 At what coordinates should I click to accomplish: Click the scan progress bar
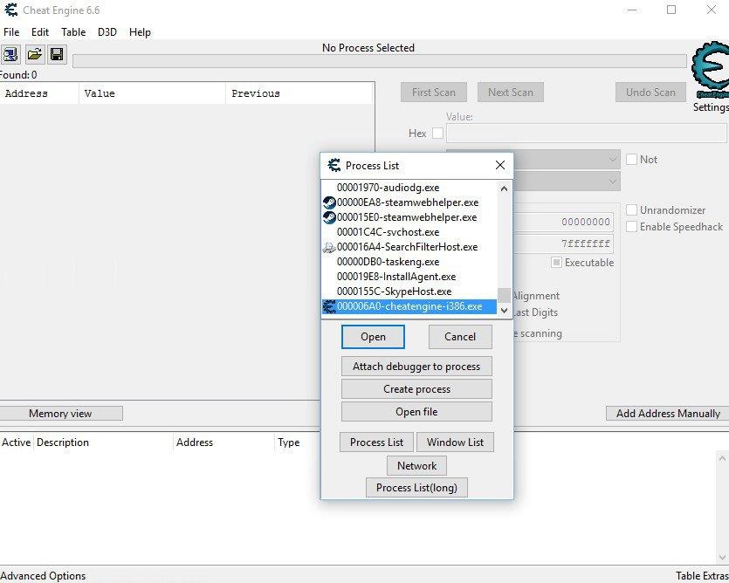380,61
